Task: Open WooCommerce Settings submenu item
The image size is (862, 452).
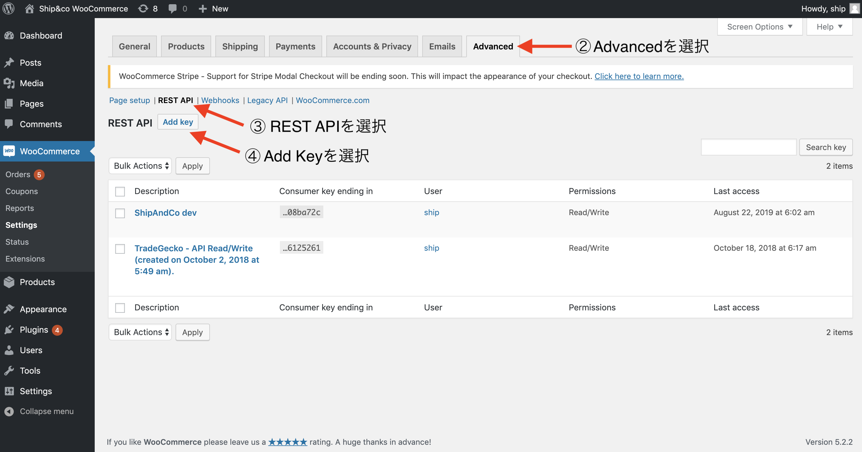Action: click(x=21, y=225)
